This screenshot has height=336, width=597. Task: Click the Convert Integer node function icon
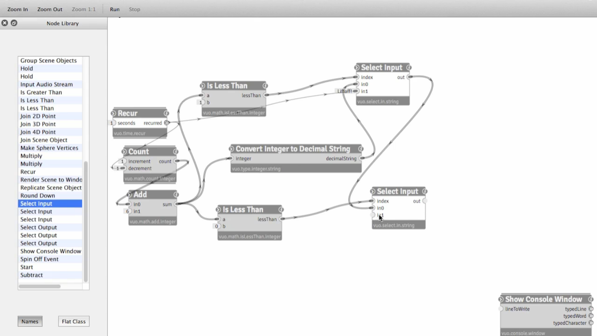[x=360, y=149]
